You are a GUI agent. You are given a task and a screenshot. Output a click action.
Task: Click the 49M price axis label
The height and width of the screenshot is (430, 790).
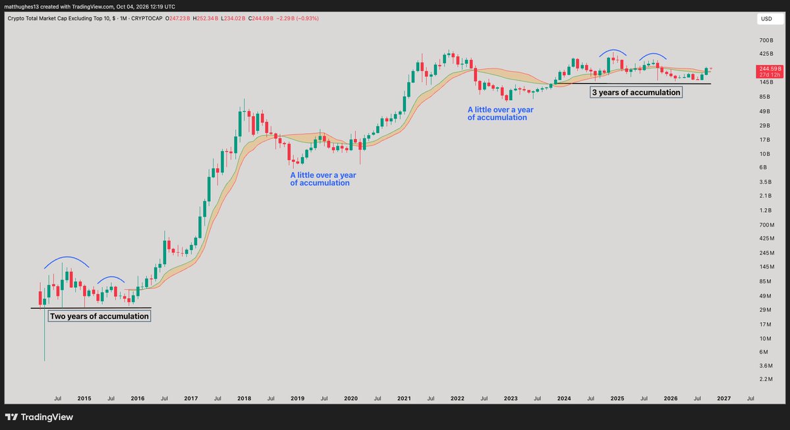coord(765,296)
